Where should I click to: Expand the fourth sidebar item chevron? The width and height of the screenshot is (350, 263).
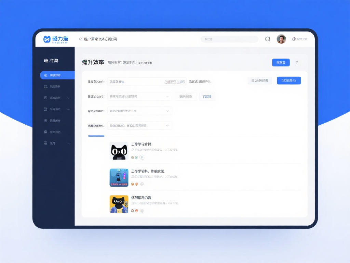(69, 109)
